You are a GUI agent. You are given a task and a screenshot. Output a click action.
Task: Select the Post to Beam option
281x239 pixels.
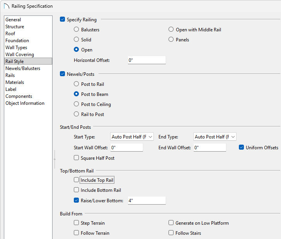77,94
